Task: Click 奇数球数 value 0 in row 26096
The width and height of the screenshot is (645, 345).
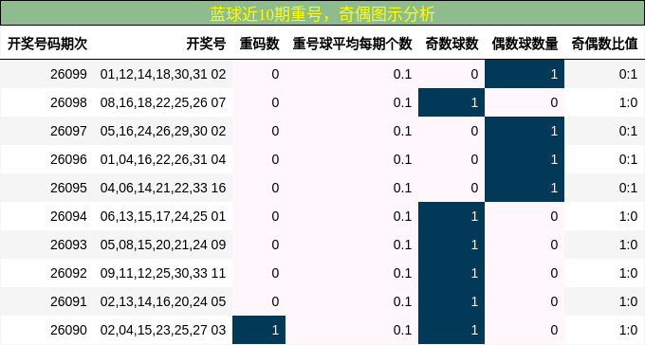Action: click(474, 159)
